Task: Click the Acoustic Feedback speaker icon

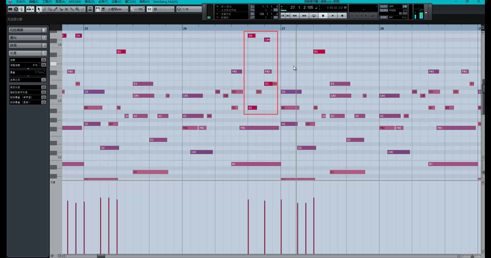Action: pos(21,9)
